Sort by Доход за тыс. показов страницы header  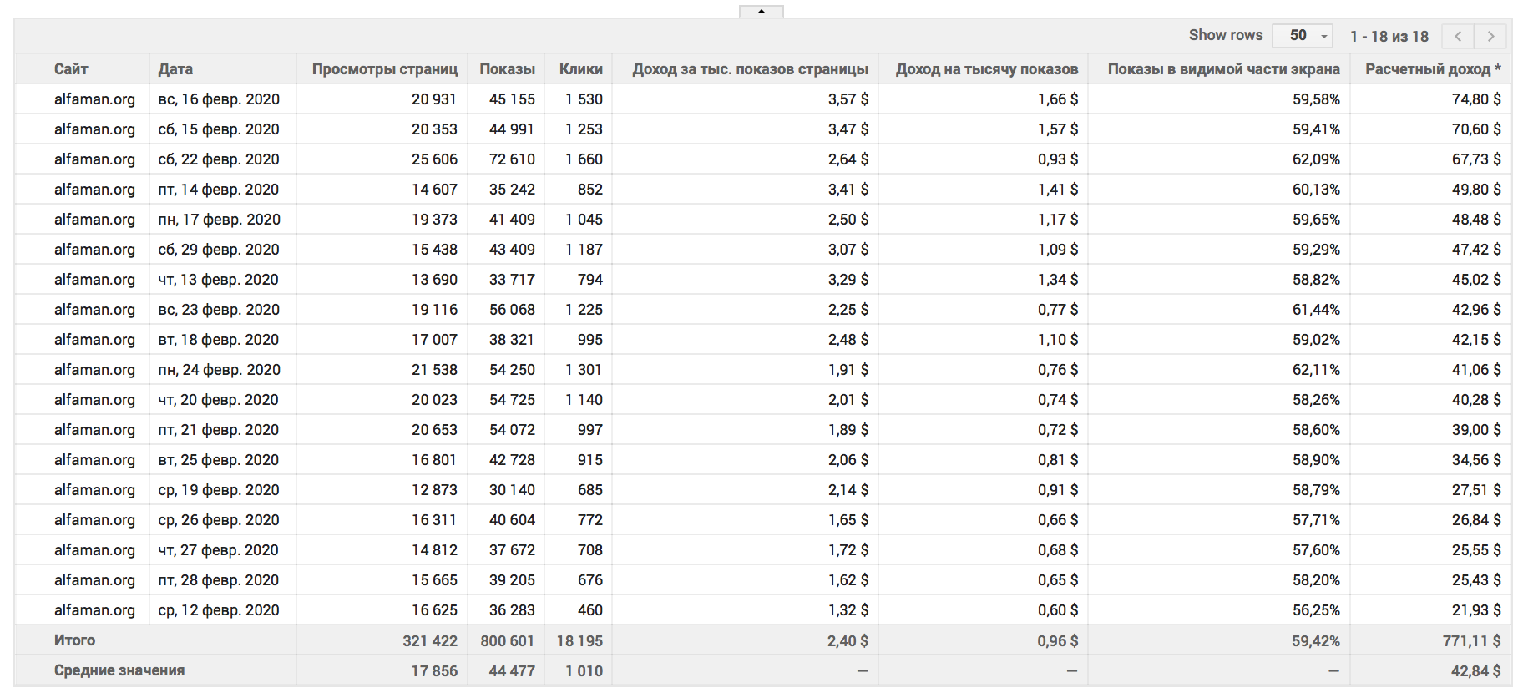click(x=750, y=69)
